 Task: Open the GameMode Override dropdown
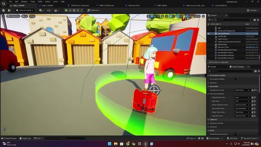242,90
